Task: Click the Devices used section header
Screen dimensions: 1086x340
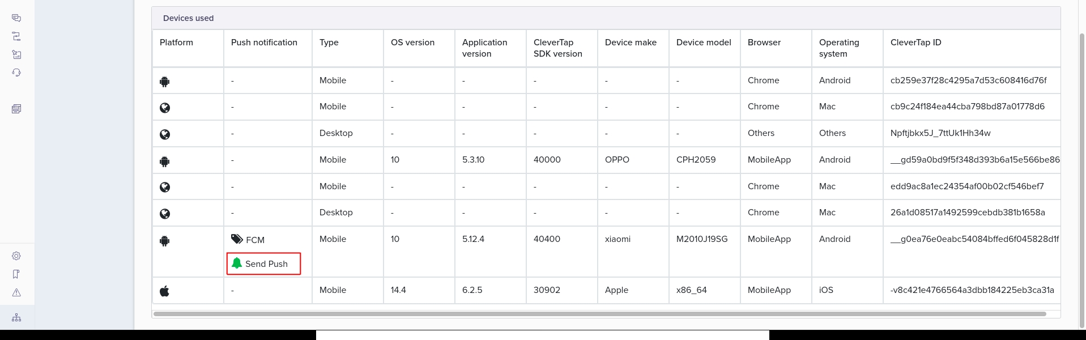Action: pos(189,18)
